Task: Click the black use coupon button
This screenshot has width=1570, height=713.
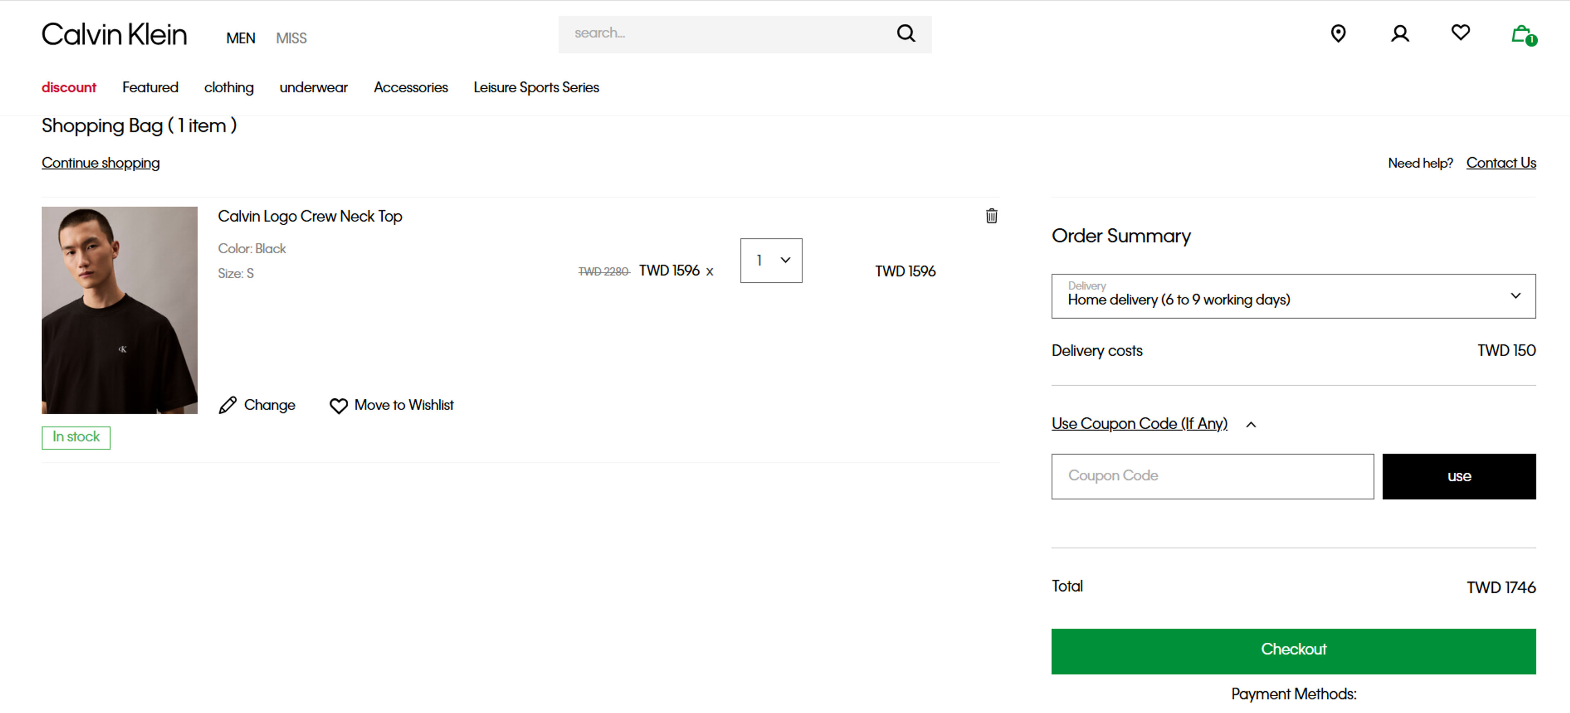Action: pyautogui.click(x=1459, y=477)
